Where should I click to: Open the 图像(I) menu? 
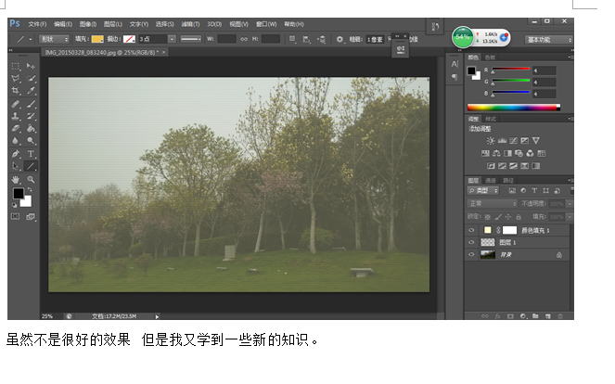click(88, 24)
